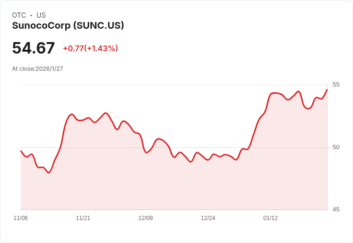The image size is (353, 243).
Task: Click the OTC exchange label
Action: click(x=19, y=15)
